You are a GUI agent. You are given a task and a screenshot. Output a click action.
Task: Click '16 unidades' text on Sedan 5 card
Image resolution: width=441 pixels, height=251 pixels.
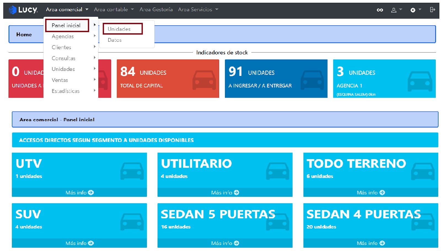coord(176,227)
